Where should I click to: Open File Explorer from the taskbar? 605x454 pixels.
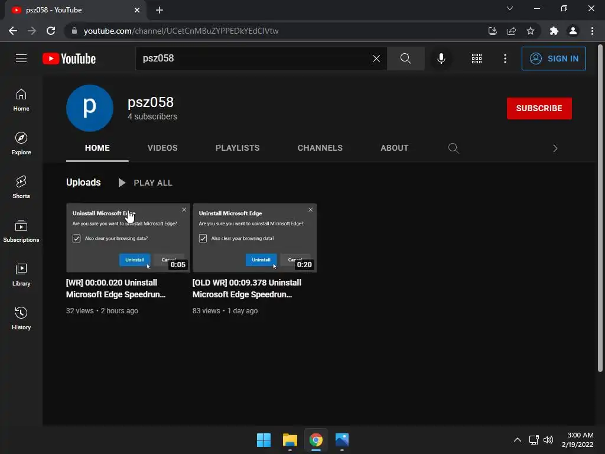point(290,440)
